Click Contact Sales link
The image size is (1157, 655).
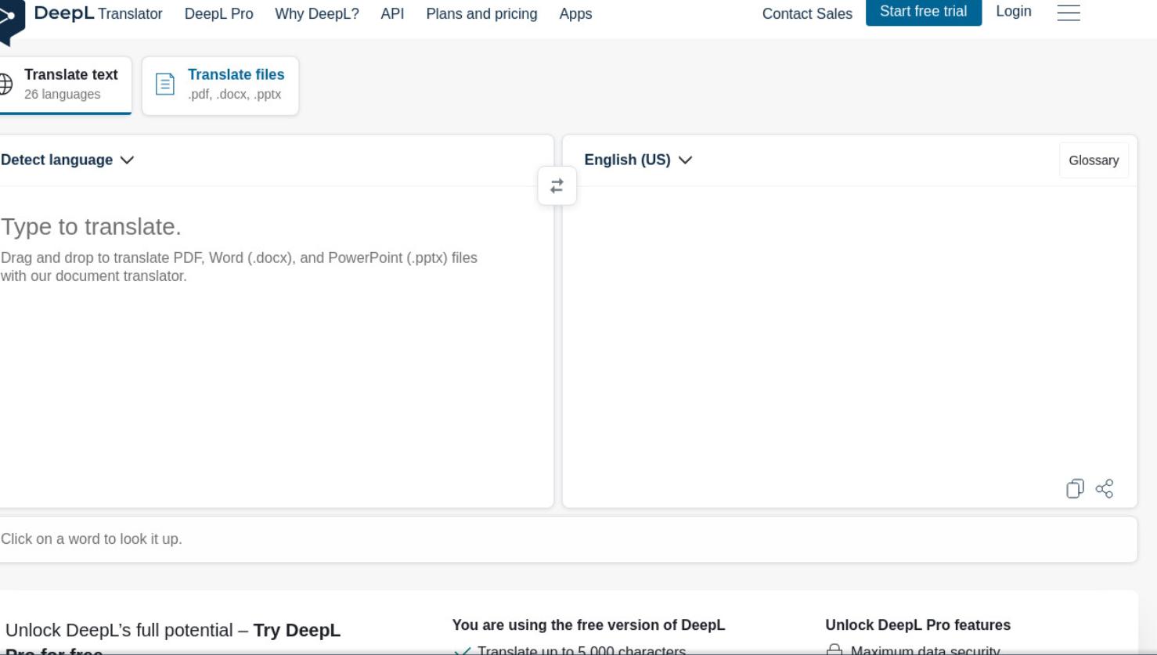click(x=807, y=14)
